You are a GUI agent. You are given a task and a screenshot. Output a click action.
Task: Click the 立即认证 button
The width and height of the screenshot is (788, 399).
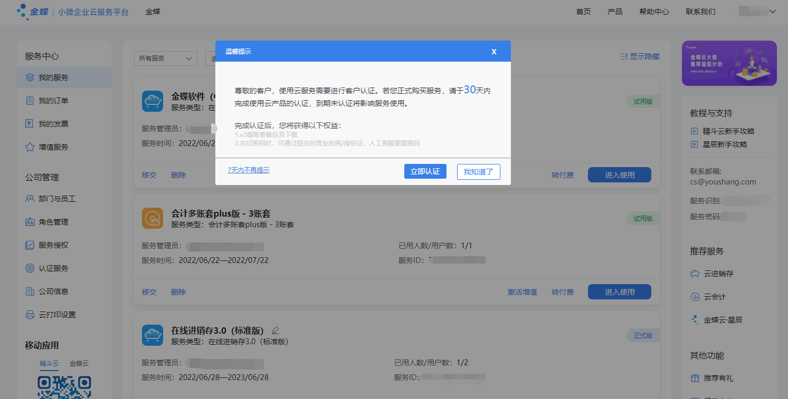tap(425, 171)
